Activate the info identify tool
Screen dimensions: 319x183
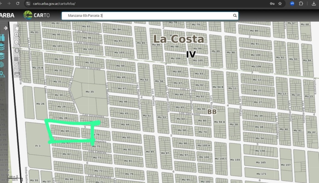[x=17, y=51]
